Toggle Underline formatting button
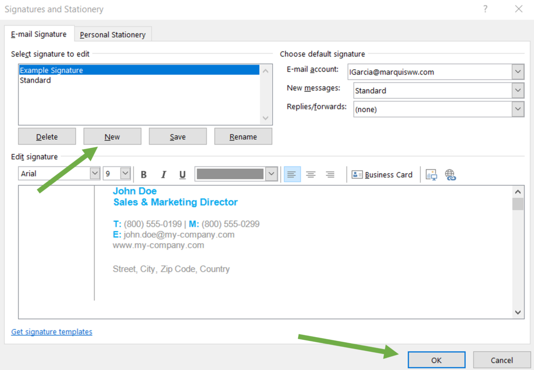The height and width of the screenshot is (370, 534). [x=183, y=175]
